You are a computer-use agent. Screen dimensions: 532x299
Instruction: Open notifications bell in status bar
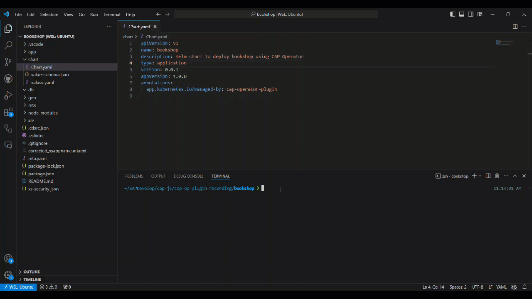(x=525, y=287)
